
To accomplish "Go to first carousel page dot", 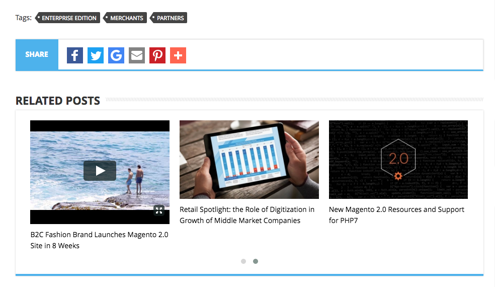I will click(243, 261).
